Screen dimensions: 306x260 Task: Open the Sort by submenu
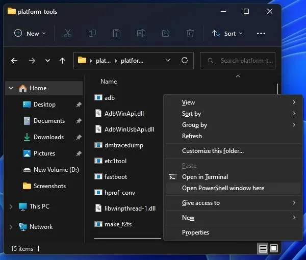[x=233, y=114]
